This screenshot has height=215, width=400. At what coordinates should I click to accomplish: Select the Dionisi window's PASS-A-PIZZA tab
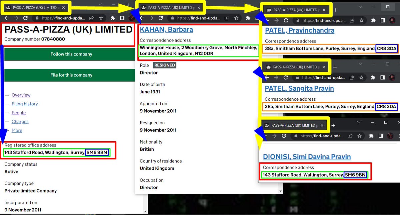click(x=294, y=125)
